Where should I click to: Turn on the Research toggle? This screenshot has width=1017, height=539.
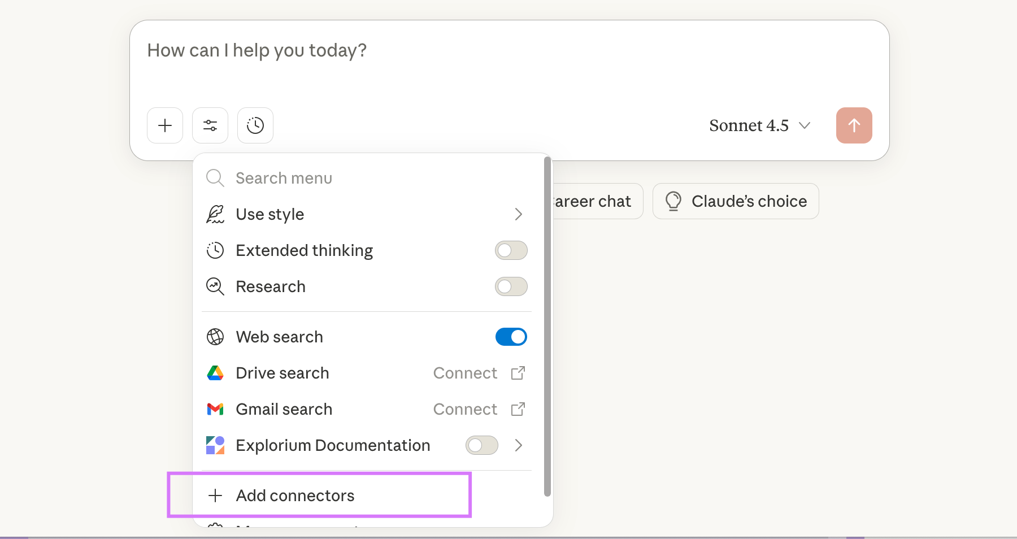point(511,286)
